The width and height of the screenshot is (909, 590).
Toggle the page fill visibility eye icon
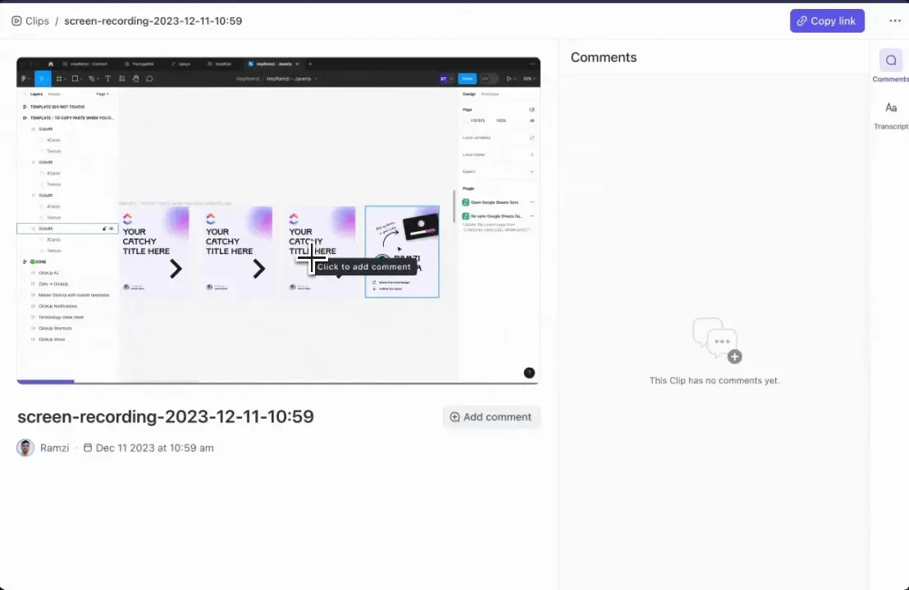coord(532,120)
